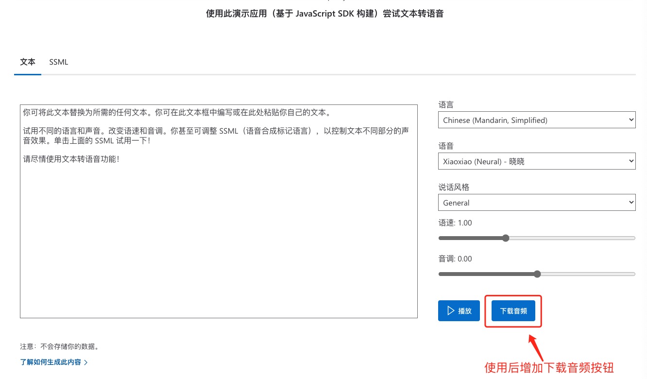
Task: Click the 音调 slider handle
Action: click(x=537, y=274)
